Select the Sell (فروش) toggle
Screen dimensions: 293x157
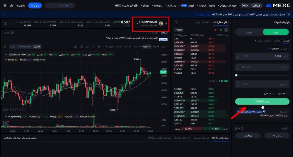pos(249,32)
